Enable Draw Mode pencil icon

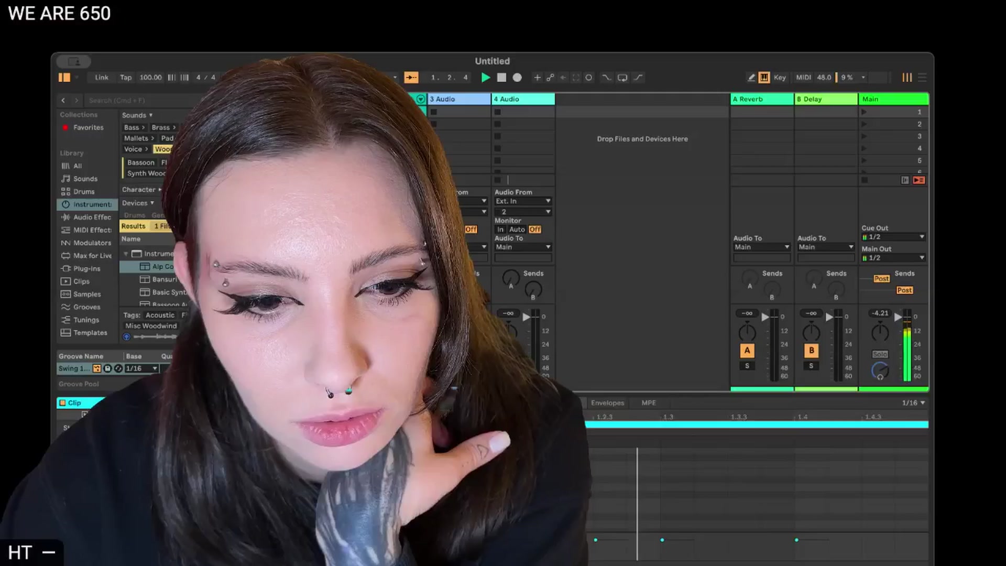coord(751,78)
